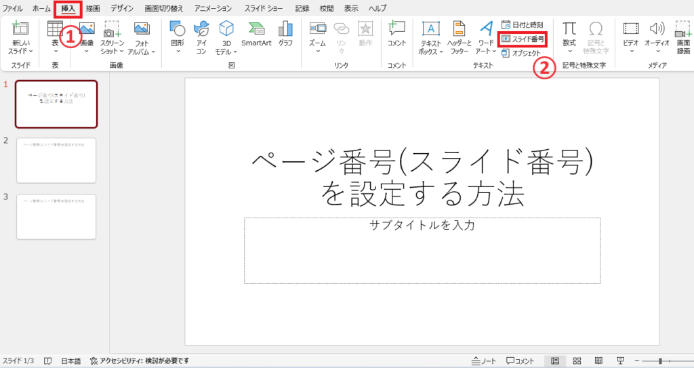
Task: Switch to the Animations (アニメーション) tab
Action: [x=213, y=8]
